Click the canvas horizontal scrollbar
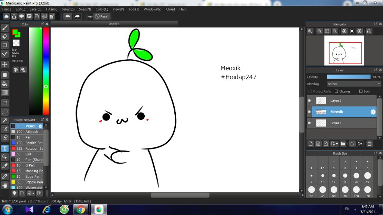The width and height of the screenshot is (383, 215). click(x=180, y=195)
